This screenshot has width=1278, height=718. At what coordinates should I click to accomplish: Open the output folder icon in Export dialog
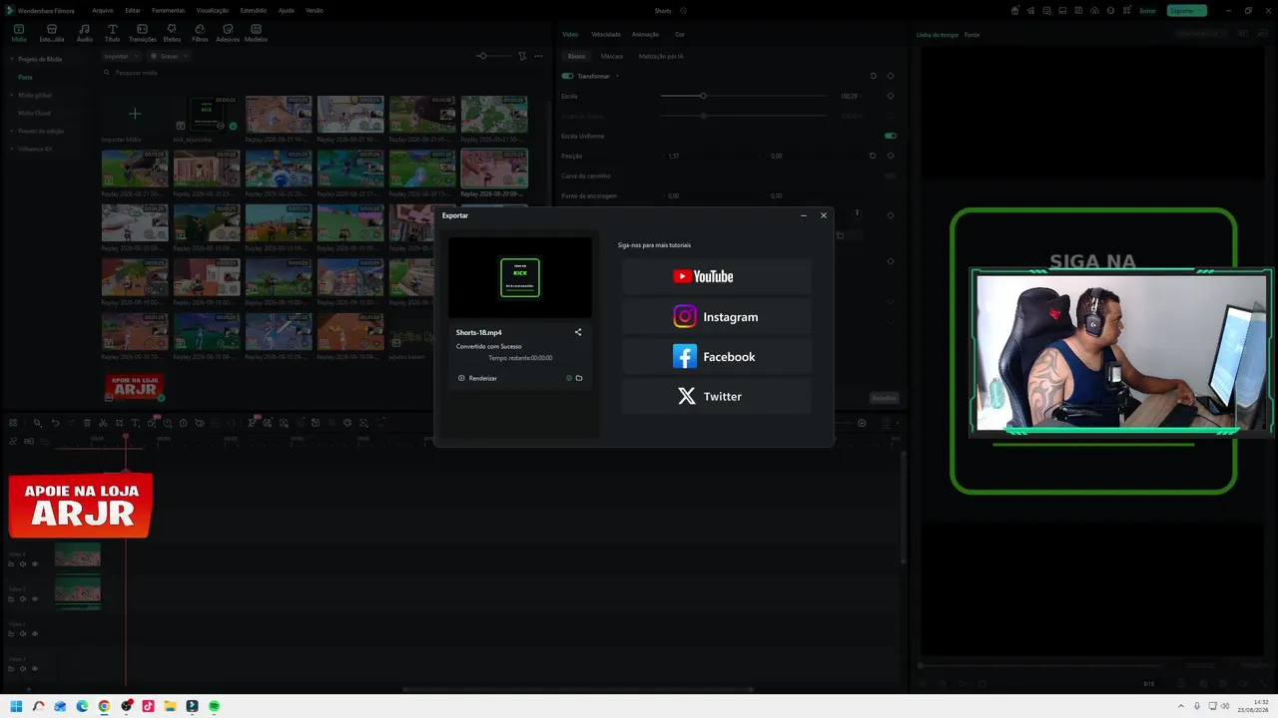[x=579, y=378]
